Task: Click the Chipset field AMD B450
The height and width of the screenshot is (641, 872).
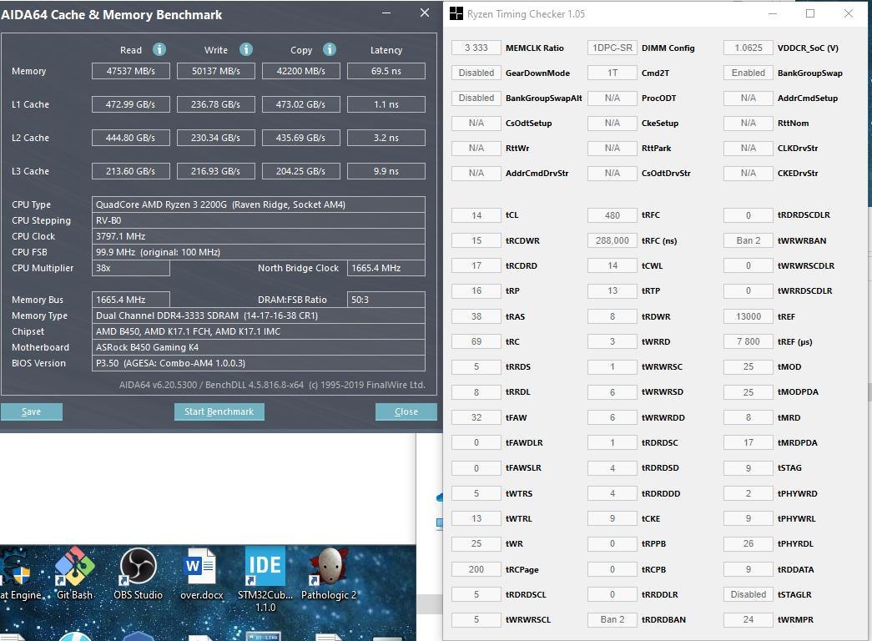Action: [x=259, y=331]
